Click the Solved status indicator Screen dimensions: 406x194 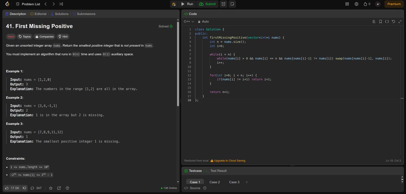click(x=165, y=26)
